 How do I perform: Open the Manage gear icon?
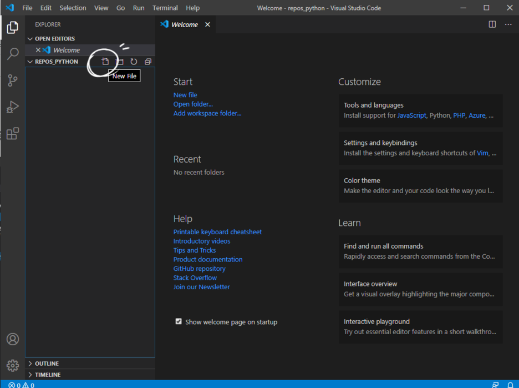click(13, 365)
